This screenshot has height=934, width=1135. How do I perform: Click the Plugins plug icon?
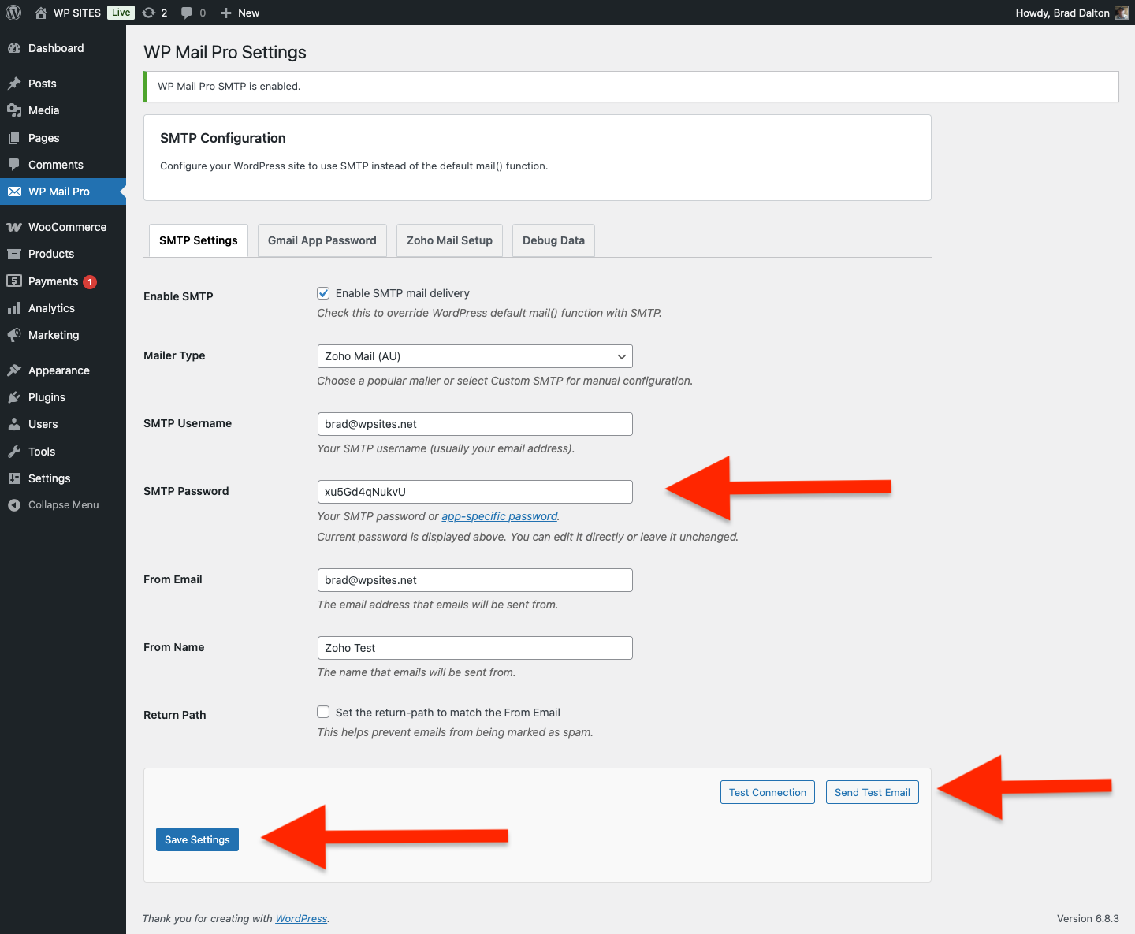[14, 397]
